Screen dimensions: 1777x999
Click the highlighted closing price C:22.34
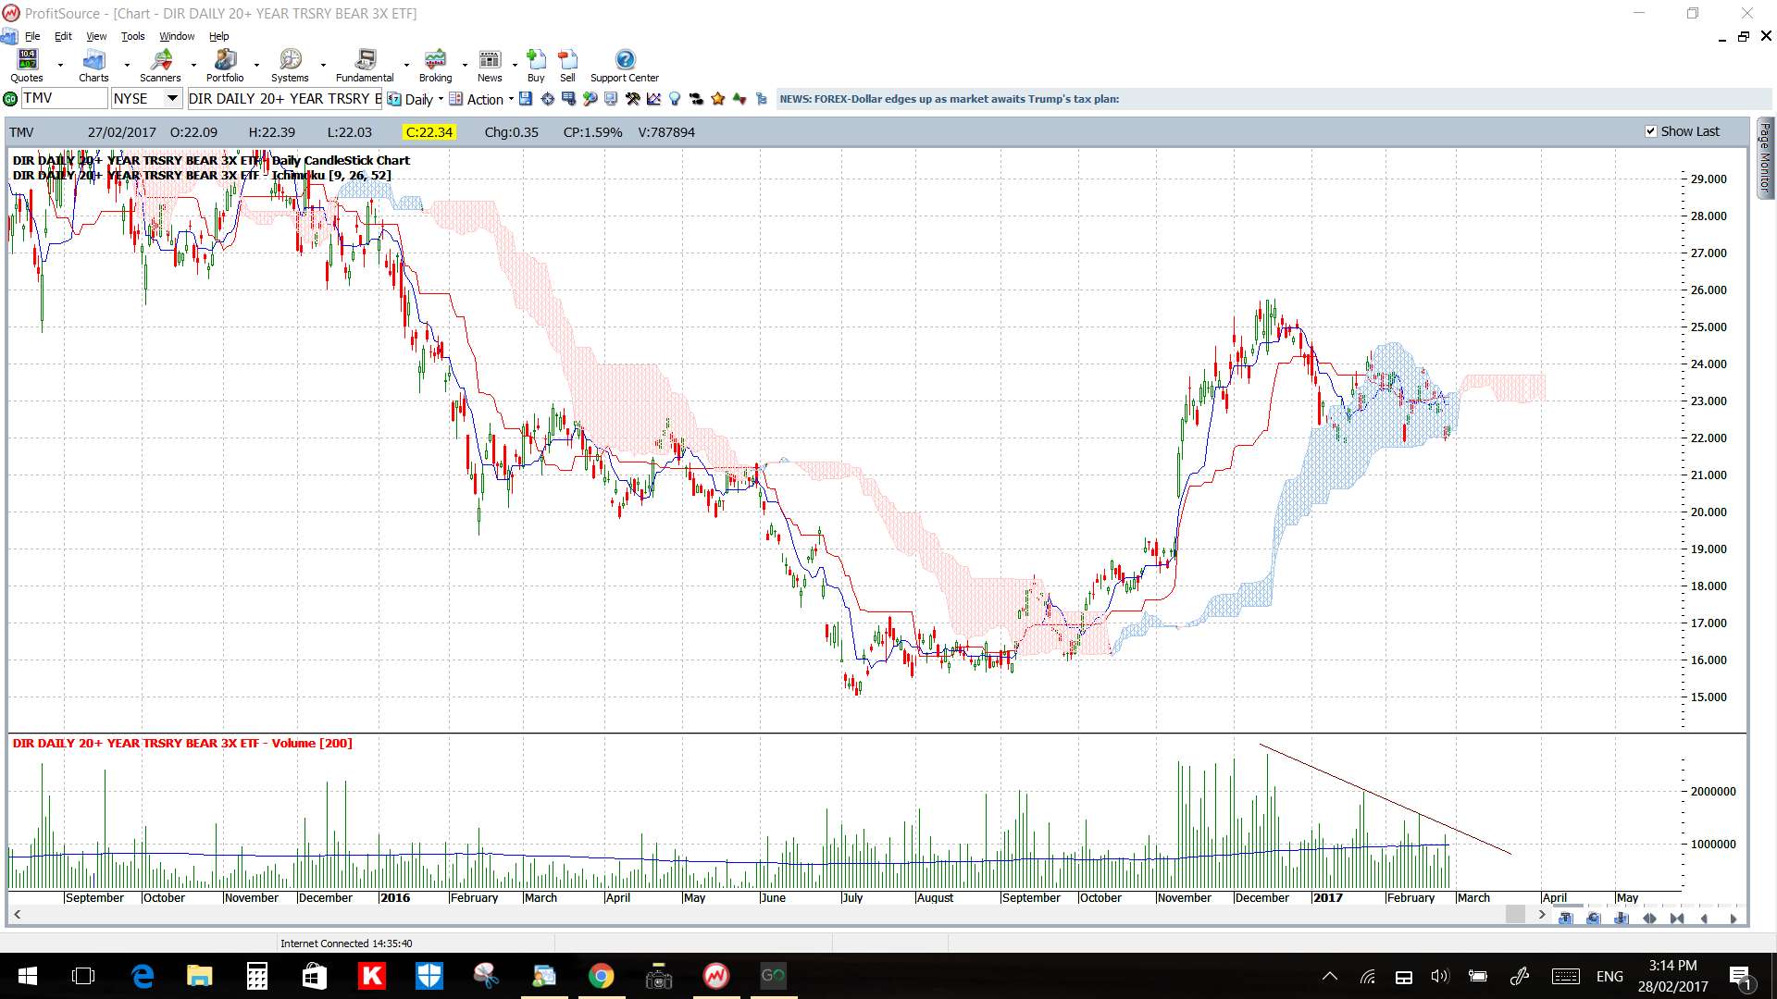pos(429,132)
